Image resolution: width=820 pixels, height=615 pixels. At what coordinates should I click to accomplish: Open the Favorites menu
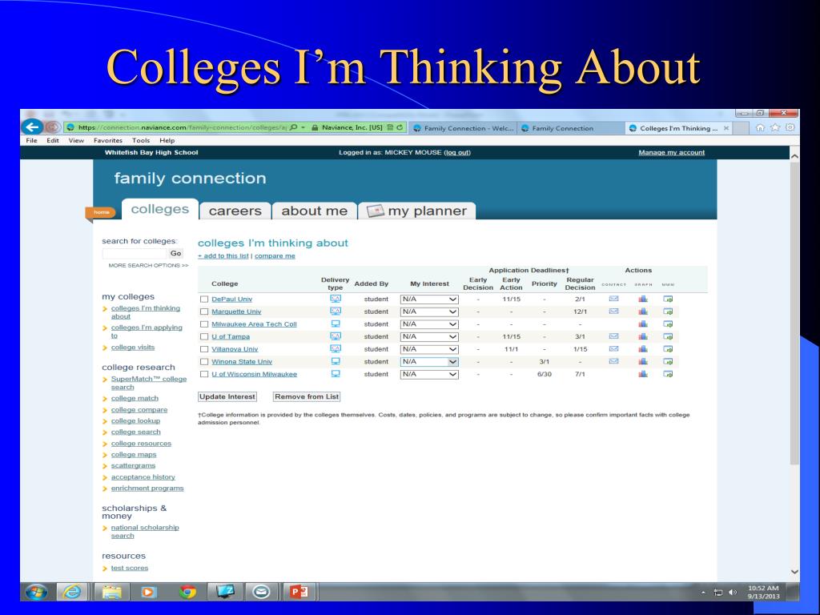click(x=108, y=140)
